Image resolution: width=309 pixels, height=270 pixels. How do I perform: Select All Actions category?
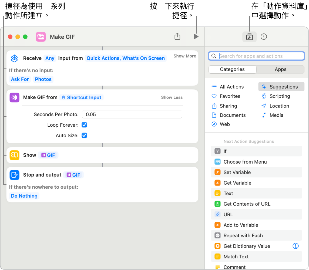(x=231, y=87)
